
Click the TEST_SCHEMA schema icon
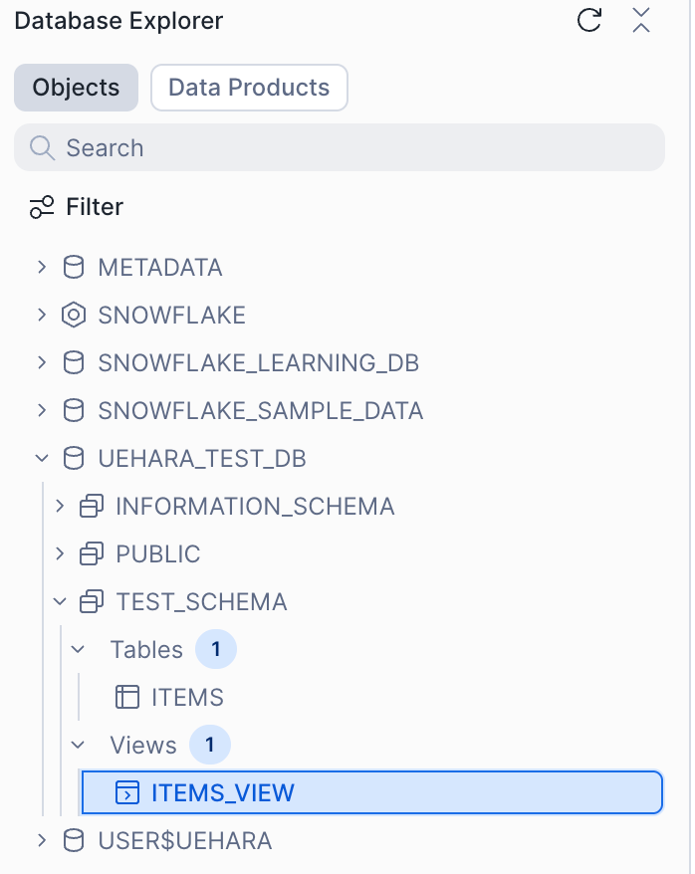tap(92, 602)
